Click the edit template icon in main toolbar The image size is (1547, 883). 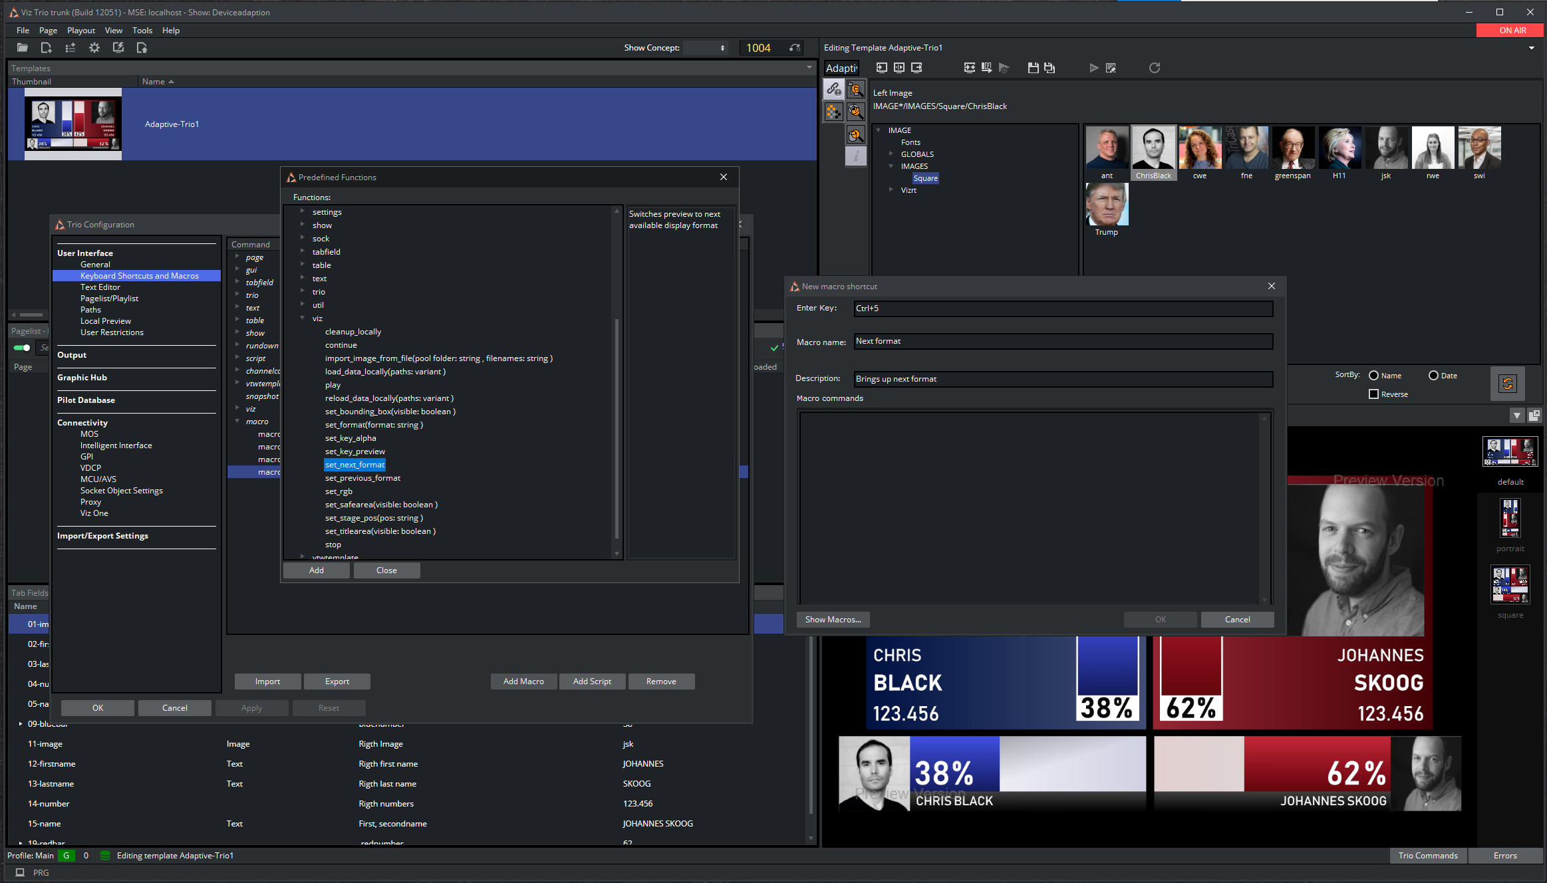(x=118, y=47)
